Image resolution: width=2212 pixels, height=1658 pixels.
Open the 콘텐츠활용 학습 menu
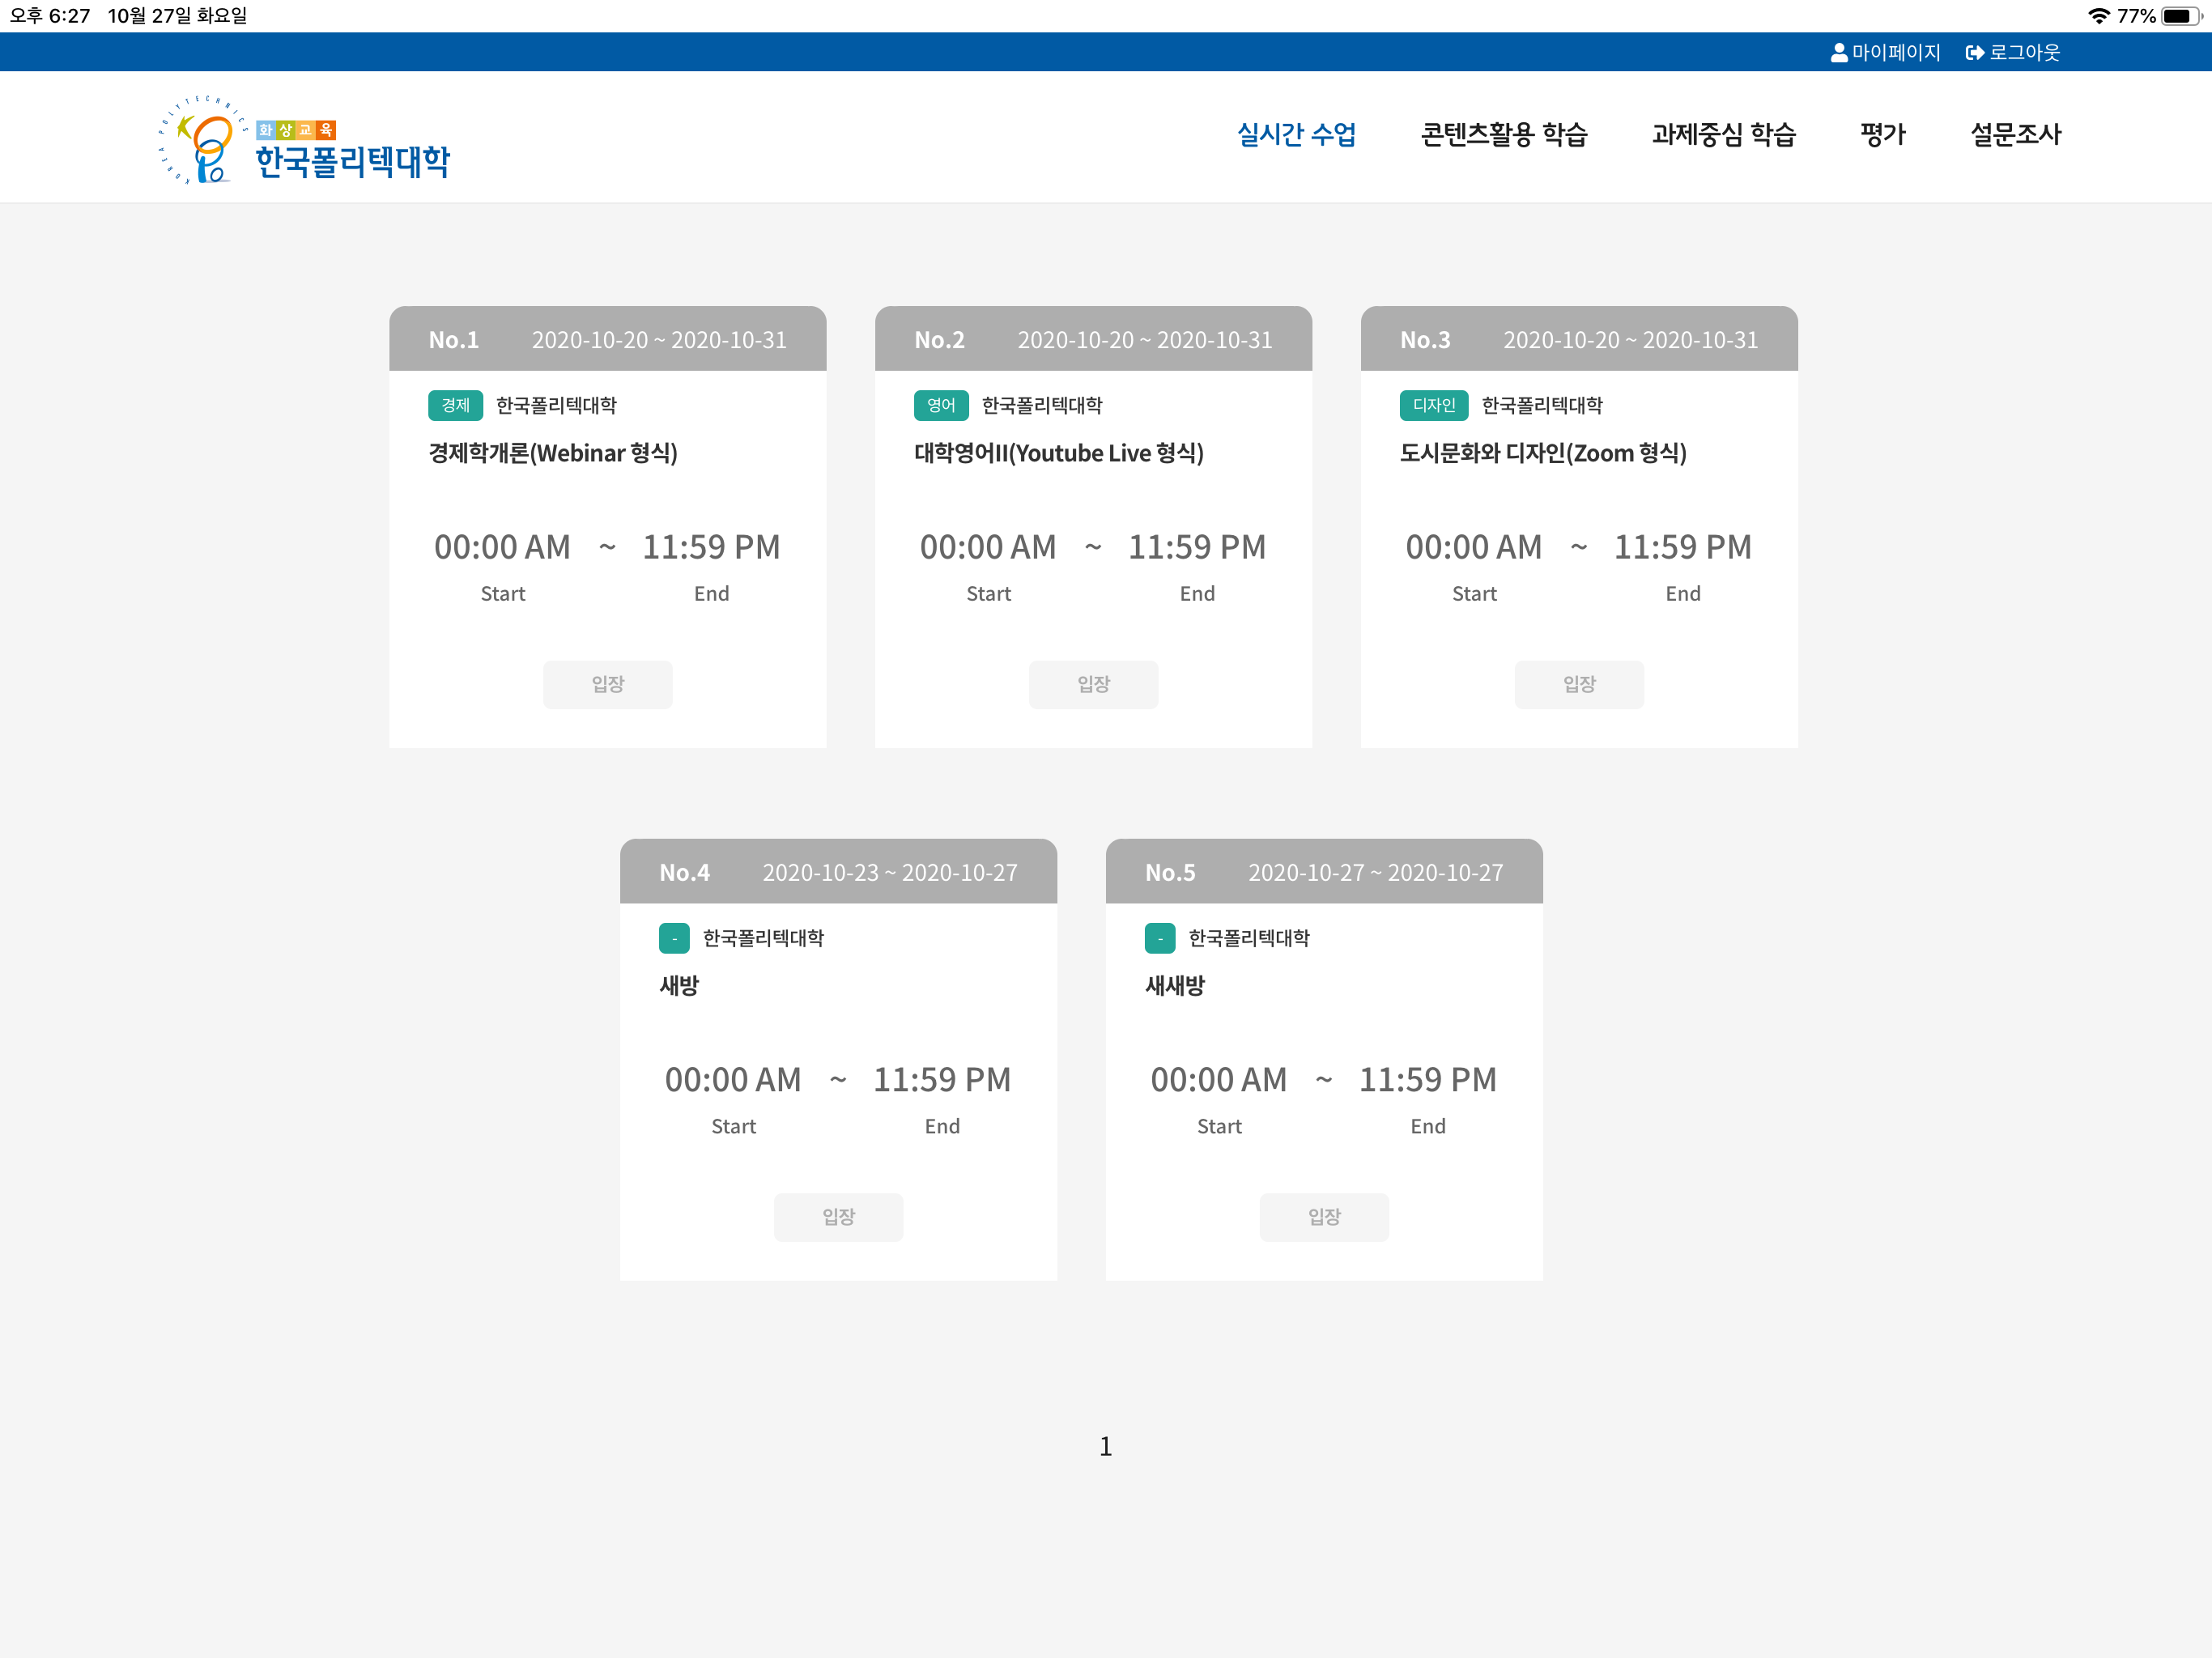(x=1504, y=134)
